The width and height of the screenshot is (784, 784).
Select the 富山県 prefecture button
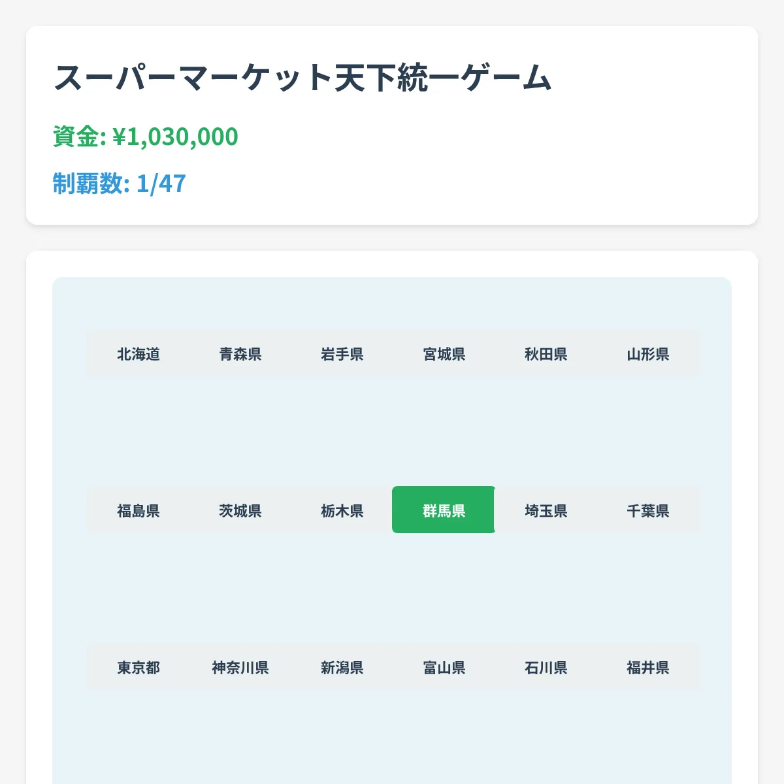pos(444,668)
